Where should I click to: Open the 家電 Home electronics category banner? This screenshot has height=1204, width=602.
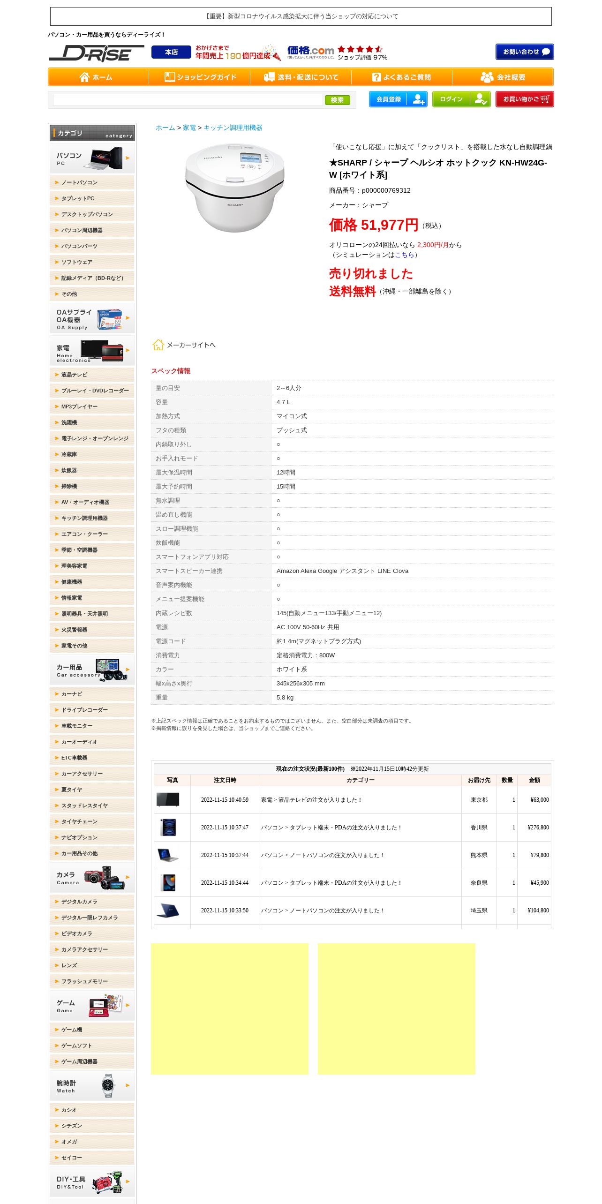click(x=92, y=351)
